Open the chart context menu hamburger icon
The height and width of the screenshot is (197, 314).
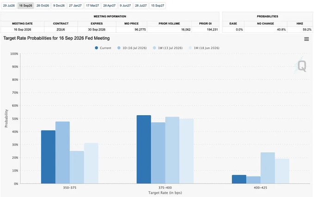(307, 39)
